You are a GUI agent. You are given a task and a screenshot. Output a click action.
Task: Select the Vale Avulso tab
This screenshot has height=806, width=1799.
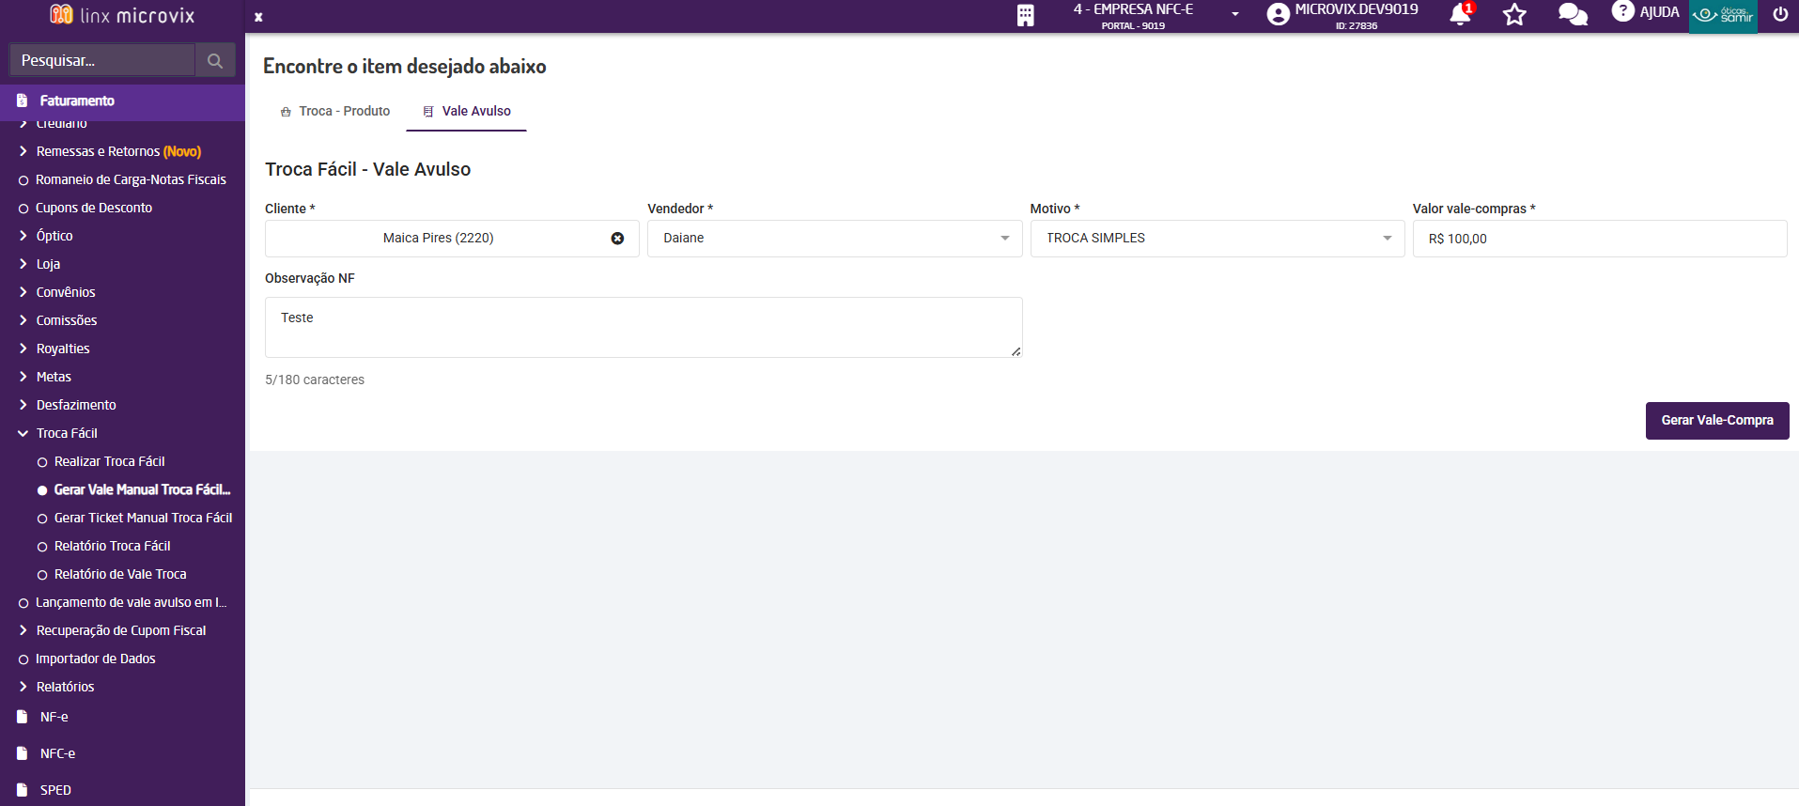(467, 111)
